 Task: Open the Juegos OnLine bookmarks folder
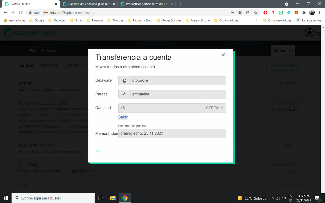pyautogui.click(x=198, y=20)
